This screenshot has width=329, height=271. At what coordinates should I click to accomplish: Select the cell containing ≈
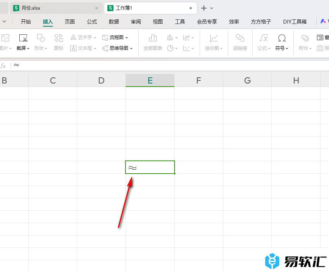(x=150, y=167)
